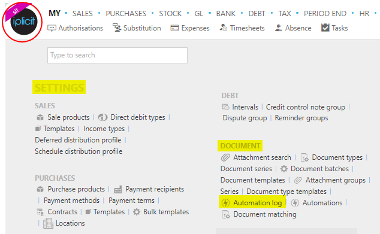This screenshot has height=234, width=380.
Task: Click the Automation log lightning icon
Action: click(x=225, y=203)
